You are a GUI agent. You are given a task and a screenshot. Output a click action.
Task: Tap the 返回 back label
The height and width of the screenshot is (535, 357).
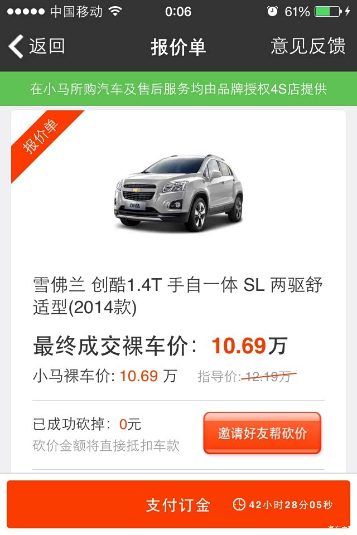point(47,46)
